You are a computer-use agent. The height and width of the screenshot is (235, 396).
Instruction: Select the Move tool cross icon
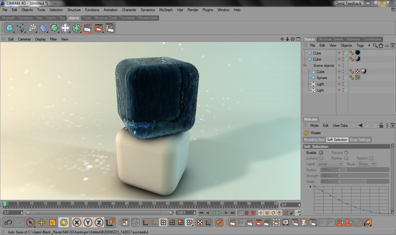(x=41, y=223)
